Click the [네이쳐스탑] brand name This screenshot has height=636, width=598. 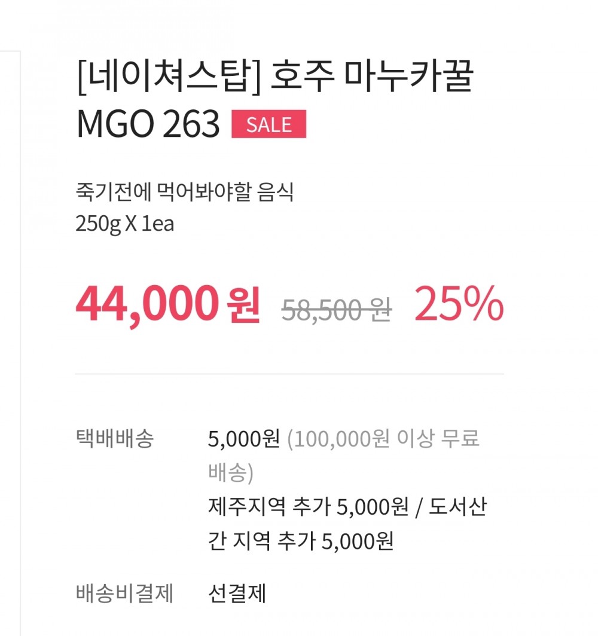pyautogui.click(x=169, y=77)
